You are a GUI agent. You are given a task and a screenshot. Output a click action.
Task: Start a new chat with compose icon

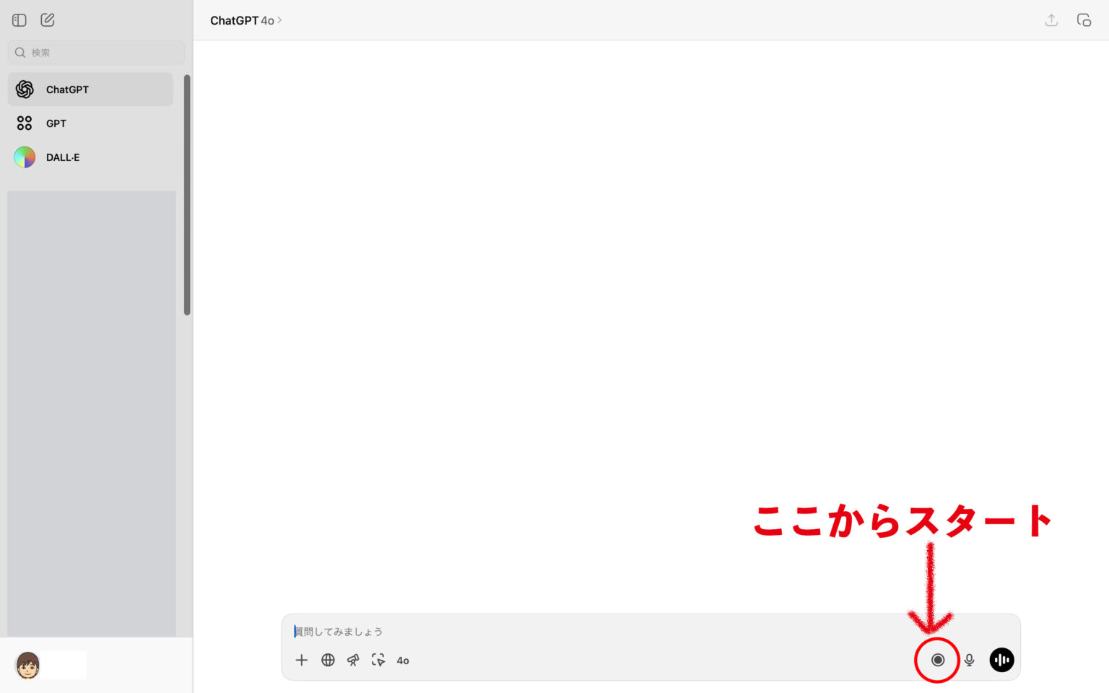coord(48,20)
